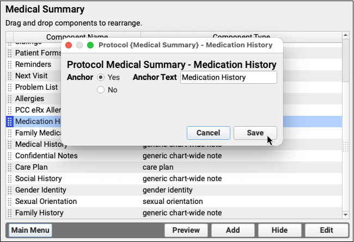Click drag handle beside Problem List
The height and width of the screenshot is (242, 354).
(10, 88)
